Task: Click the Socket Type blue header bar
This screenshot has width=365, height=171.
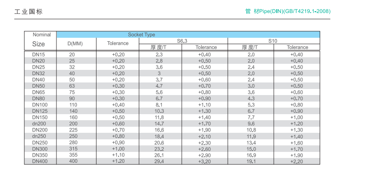Action: [188, 35]
